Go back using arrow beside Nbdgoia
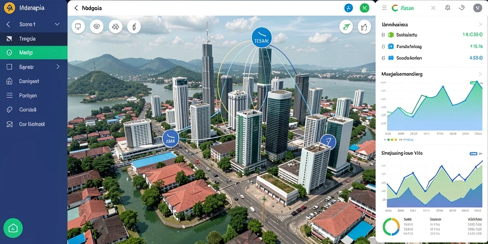The image size is (488, 244). [76, 8]
